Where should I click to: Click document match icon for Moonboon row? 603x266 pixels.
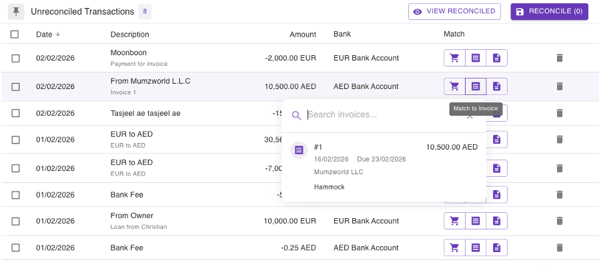496,58
